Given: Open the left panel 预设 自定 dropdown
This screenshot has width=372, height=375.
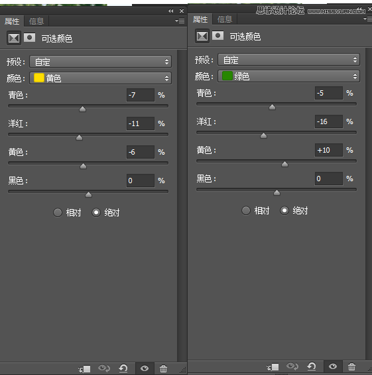Looking at the screenshot, I should tap(100, 62).
